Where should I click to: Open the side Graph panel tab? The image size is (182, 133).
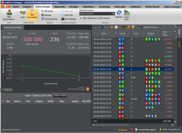click(179, 44)
